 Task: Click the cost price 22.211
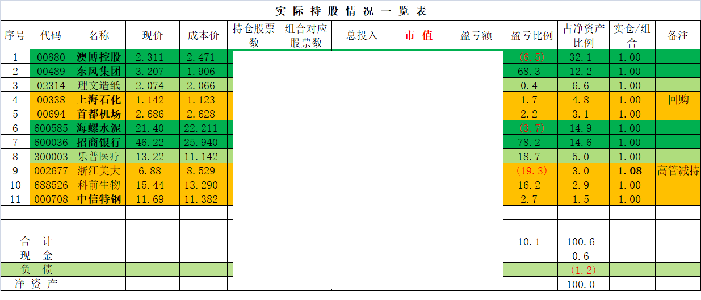click(203, 128)
